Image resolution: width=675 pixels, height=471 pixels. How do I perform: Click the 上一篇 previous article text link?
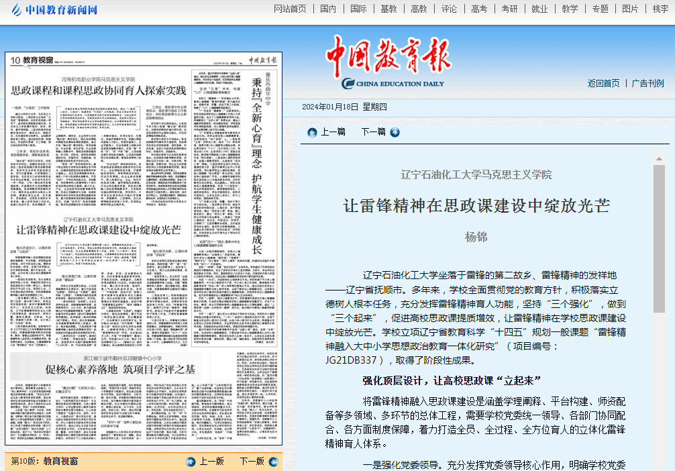333,132
